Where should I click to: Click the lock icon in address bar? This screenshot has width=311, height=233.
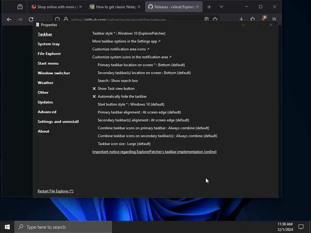pos(66,19)
